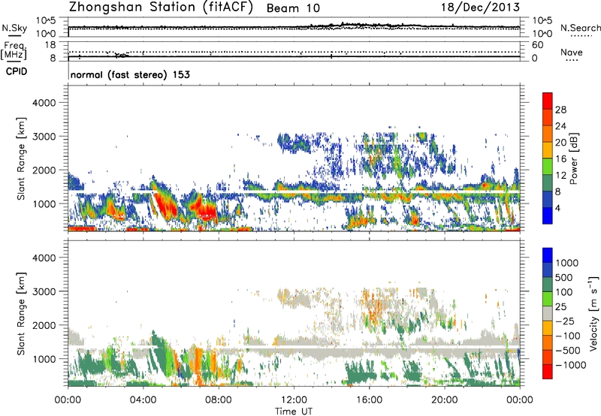Click the N.Sky legend label
The image size is (601, 416).
(14, 28)
